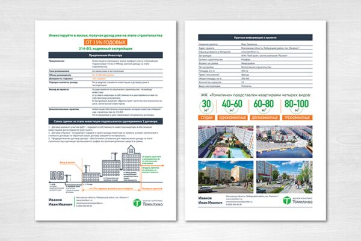Image resolution: width=361 pixels, height=241 pixels.
Task: Click the orange "Вход в проект" diagram label
Action: tap(67, 163)
